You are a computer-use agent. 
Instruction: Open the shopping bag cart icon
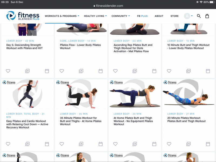point(207,16)
